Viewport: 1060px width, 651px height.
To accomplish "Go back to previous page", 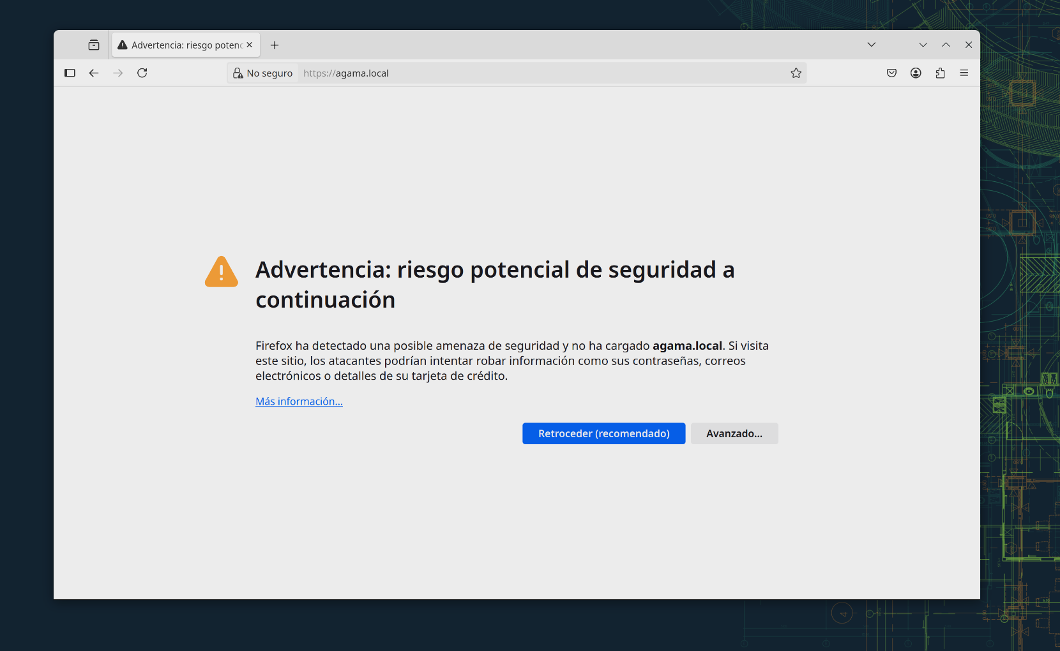I will point(94,73).
